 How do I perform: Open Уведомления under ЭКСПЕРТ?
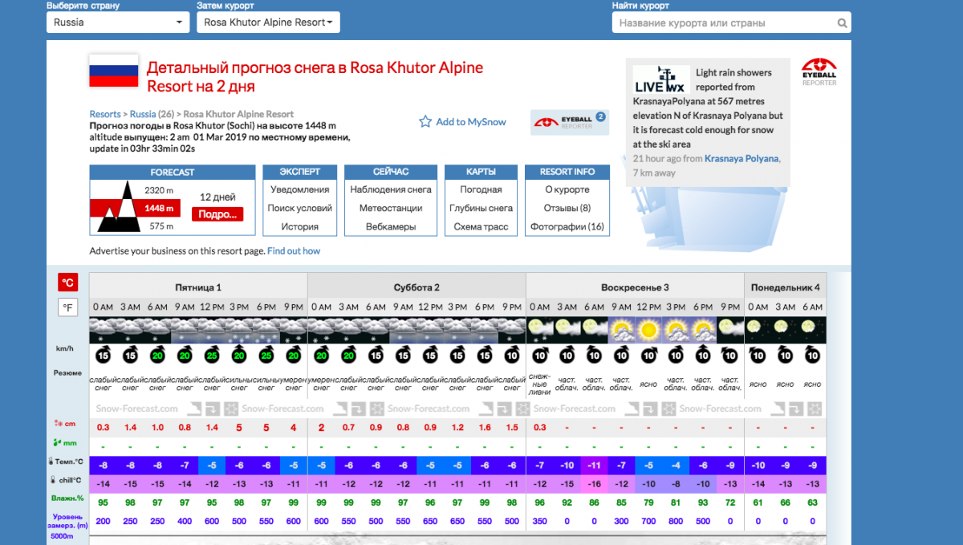[300, 189]
